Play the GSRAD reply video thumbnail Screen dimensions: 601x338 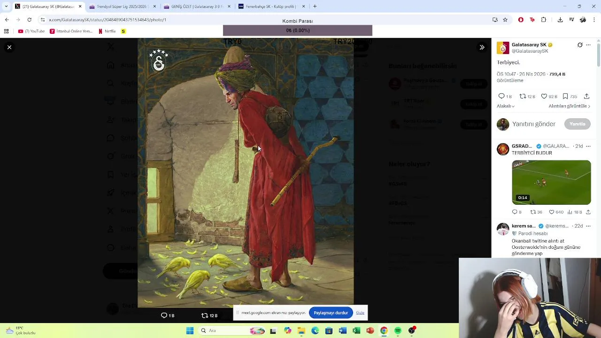pos(551,183)
